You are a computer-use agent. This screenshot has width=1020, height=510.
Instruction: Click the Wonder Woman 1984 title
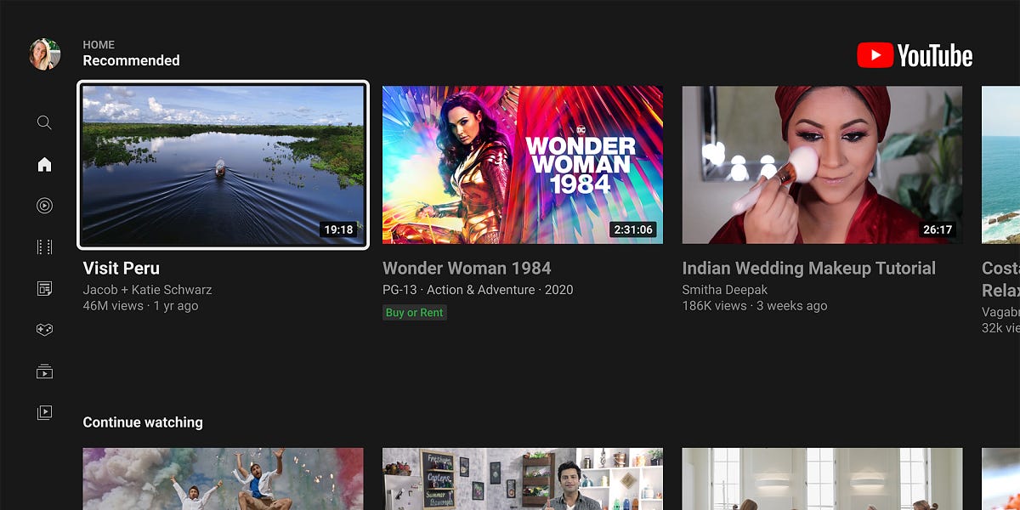[467, 268]
